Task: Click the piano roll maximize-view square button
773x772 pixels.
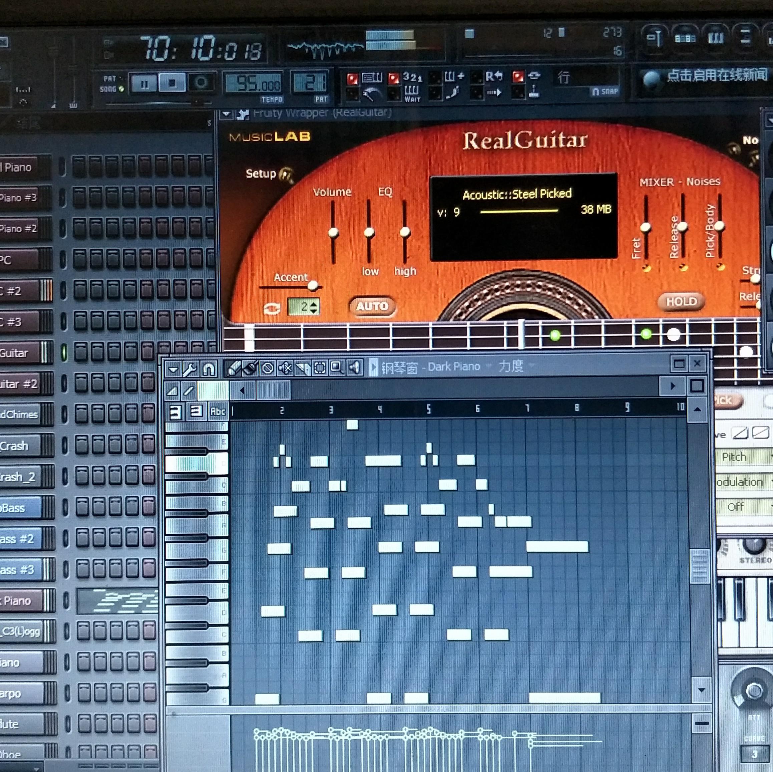Action: 697,386
